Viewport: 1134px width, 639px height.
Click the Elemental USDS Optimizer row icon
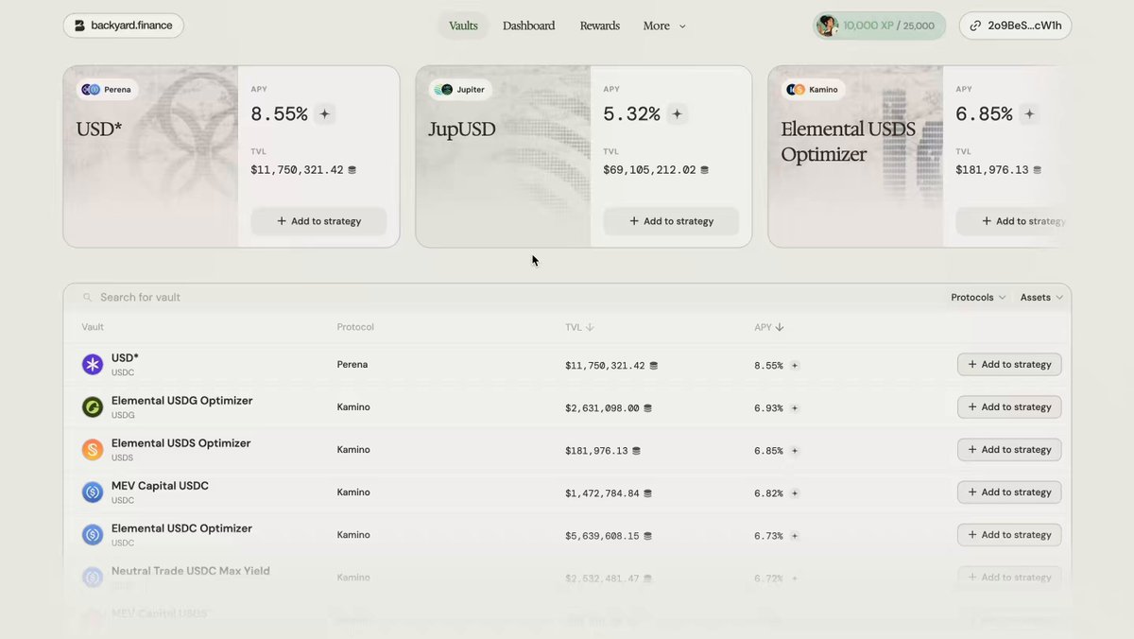click(x=93, y=450)
